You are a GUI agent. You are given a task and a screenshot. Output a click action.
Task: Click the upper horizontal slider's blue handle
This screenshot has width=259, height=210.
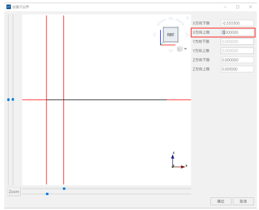coord(64,189)
